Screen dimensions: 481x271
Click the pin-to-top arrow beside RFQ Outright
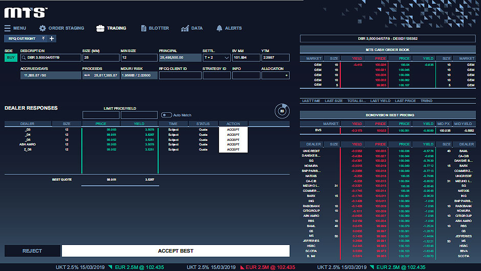43,39
